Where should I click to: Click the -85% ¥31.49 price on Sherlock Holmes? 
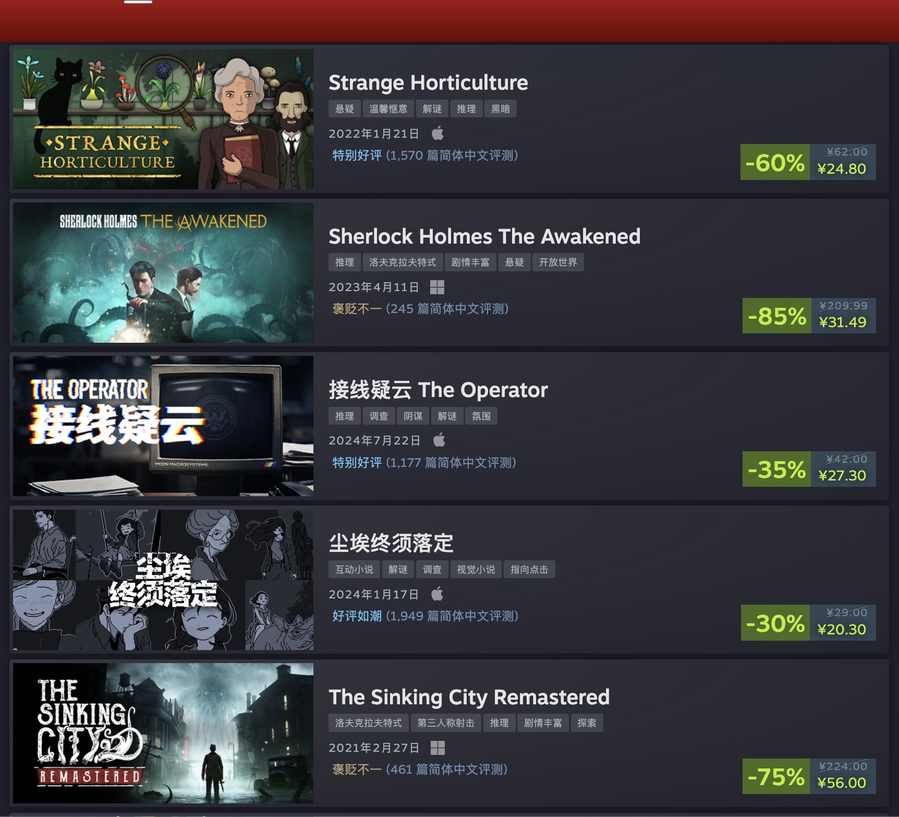coord(809,316)
